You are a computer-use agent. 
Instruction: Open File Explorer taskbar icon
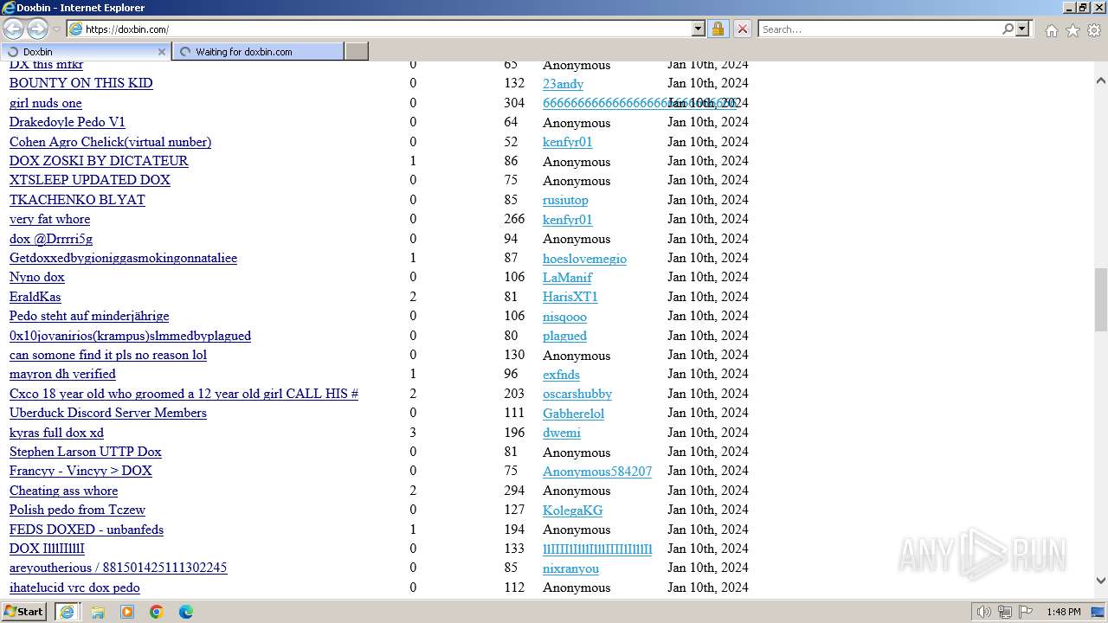tap(98, 612)
